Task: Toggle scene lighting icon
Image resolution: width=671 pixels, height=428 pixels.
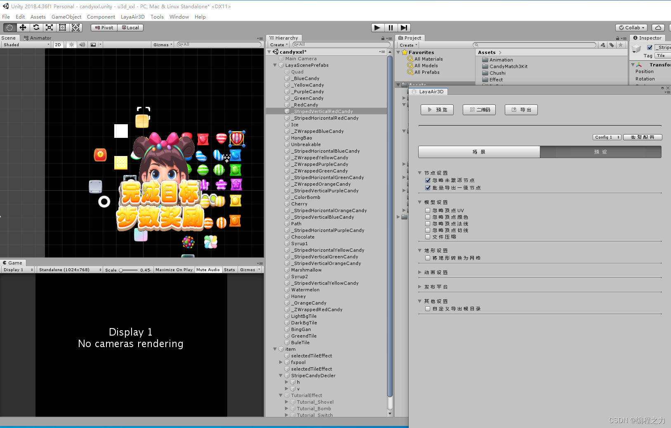Action: pyautogui.click(x=71, y=45)
